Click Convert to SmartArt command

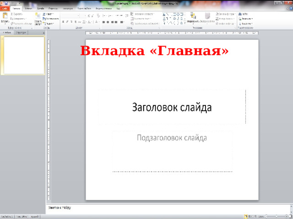pos(145,23)
